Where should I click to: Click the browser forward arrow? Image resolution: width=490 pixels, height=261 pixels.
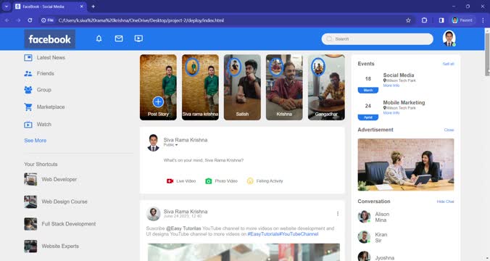(x=18, y=20)
